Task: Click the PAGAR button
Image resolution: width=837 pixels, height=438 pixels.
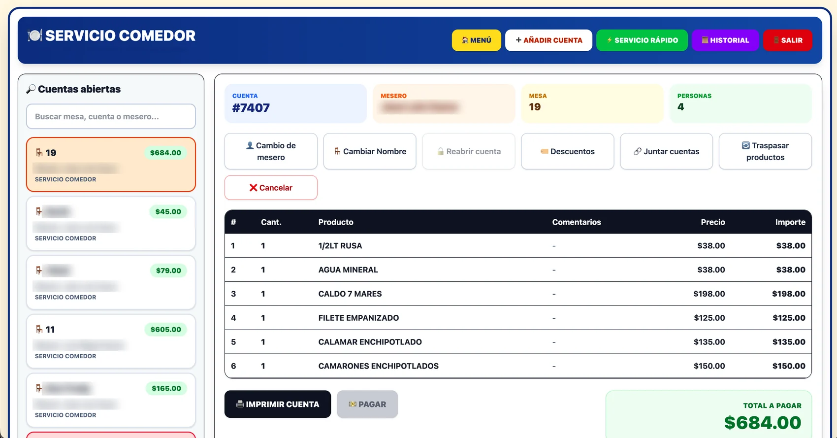Action: pos(367,404)
